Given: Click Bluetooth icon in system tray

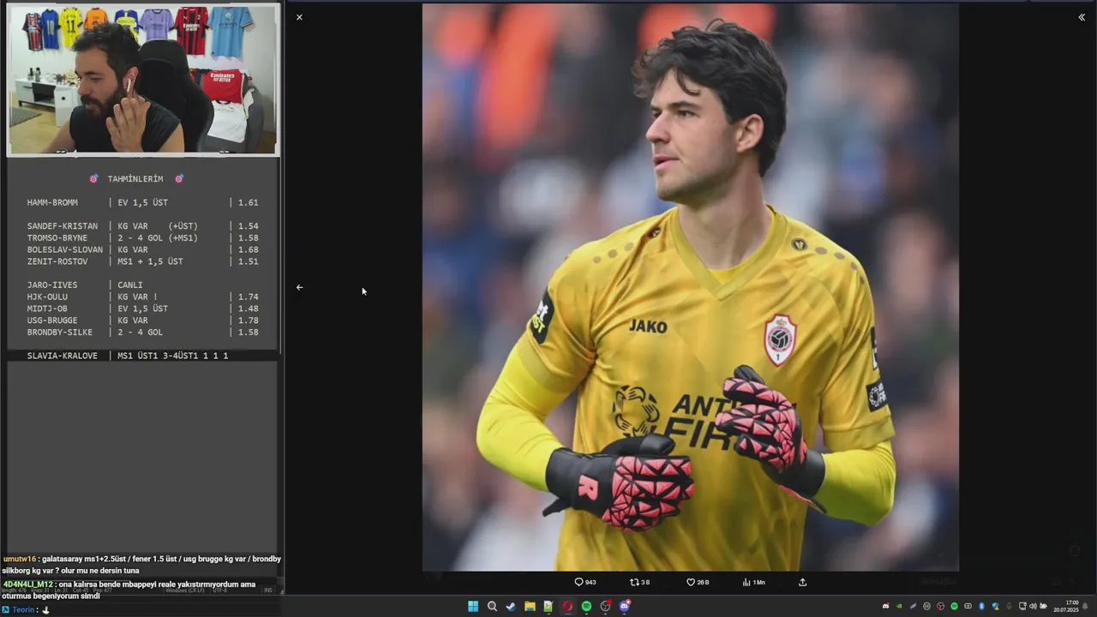Looking at the screenshot, I should (981, 607).
